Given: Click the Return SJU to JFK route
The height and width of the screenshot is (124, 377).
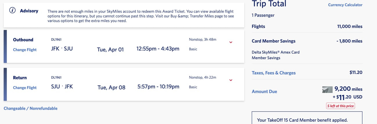Looking at the screenshot, I should [62, 86].
